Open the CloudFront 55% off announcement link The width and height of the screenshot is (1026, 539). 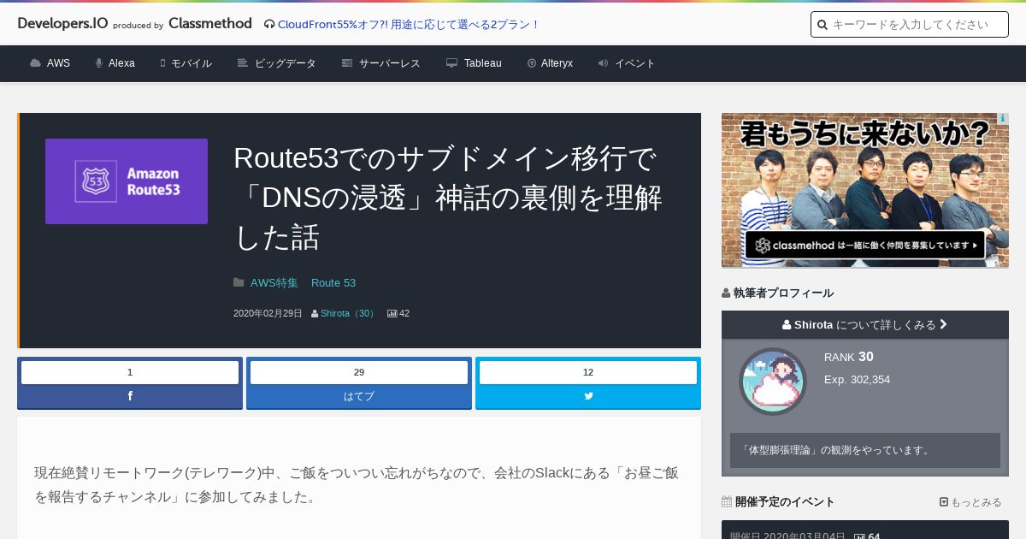pos(409,24)
